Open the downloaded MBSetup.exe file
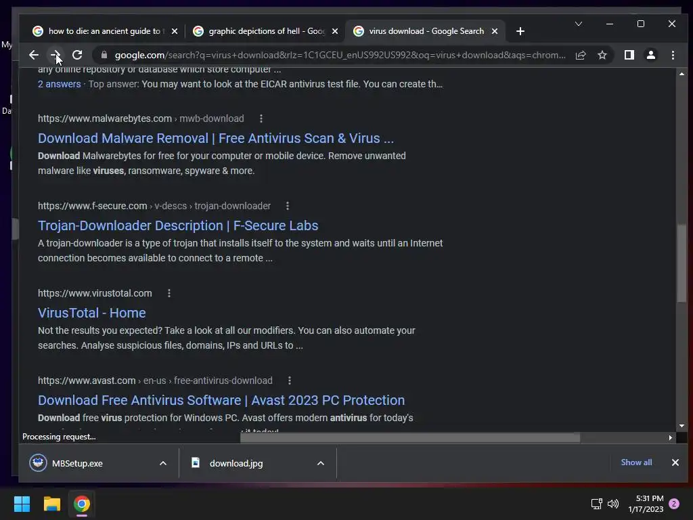693x520 pixels. point(77,463)
